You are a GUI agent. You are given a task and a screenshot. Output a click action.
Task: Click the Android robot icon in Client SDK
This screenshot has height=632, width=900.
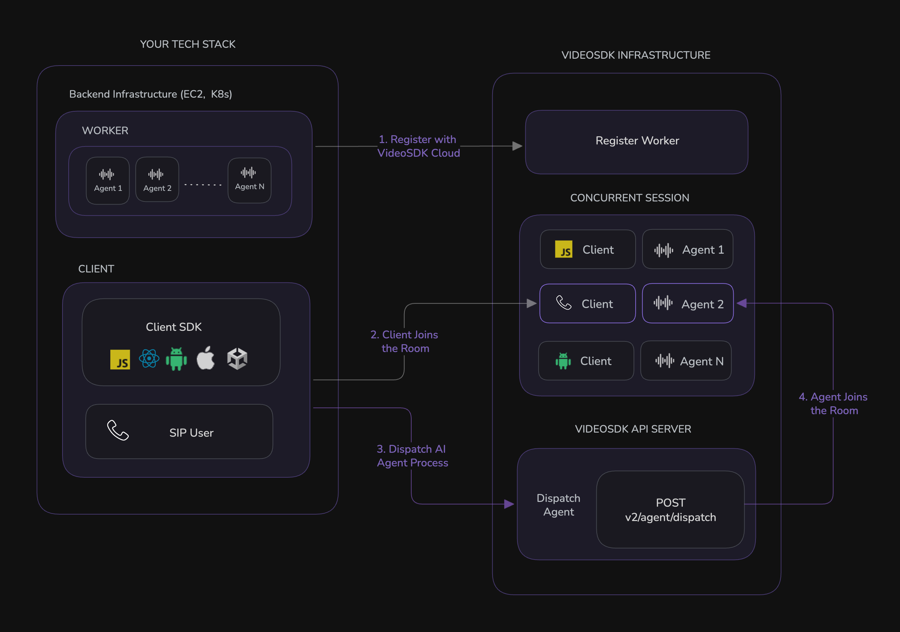pyautogui.click(x=176, y=359)
